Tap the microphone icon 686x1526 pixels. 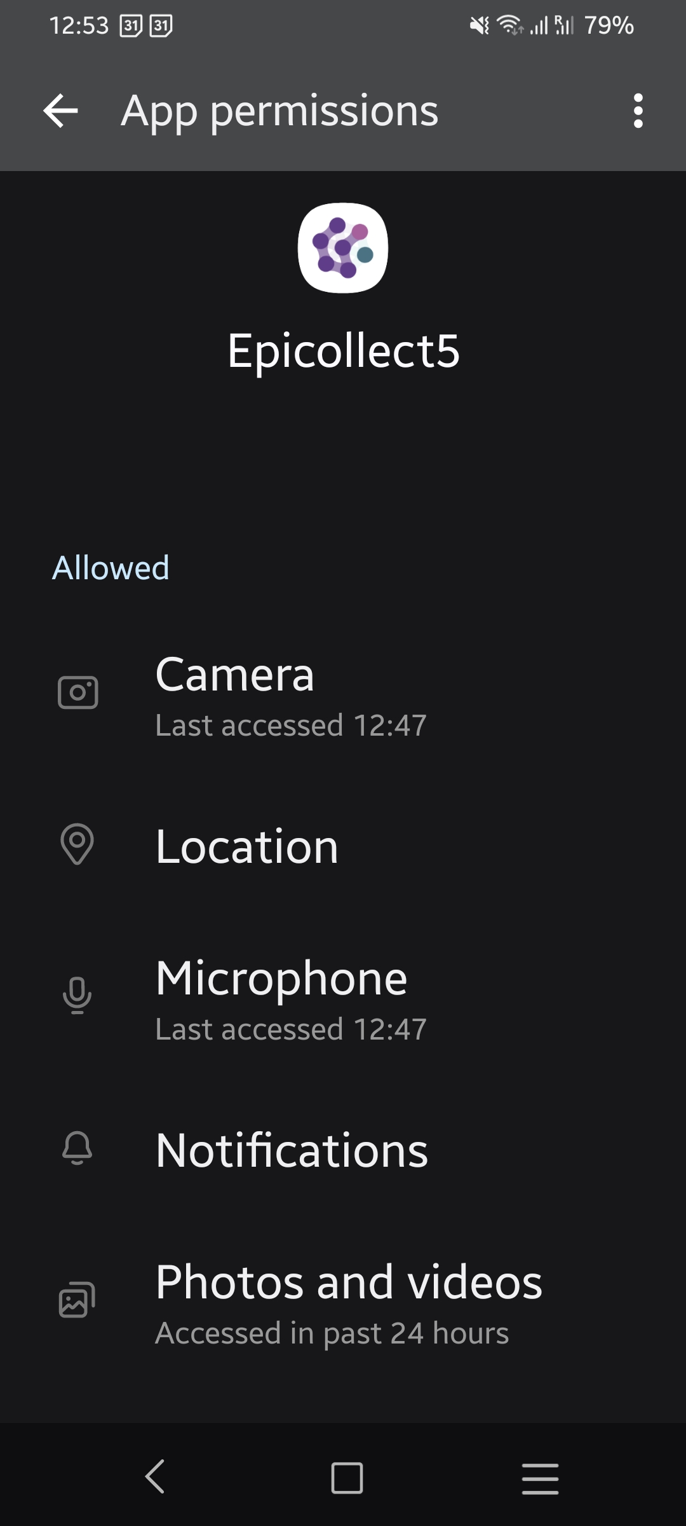(x=77, y=995)
